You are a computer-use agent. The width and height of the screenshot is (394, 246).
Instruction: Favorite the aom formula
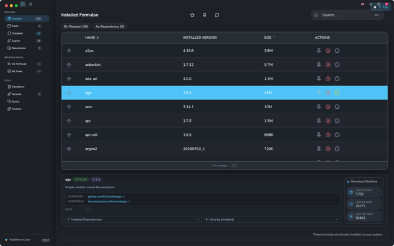pyautogui.click(x=69, y=107)
